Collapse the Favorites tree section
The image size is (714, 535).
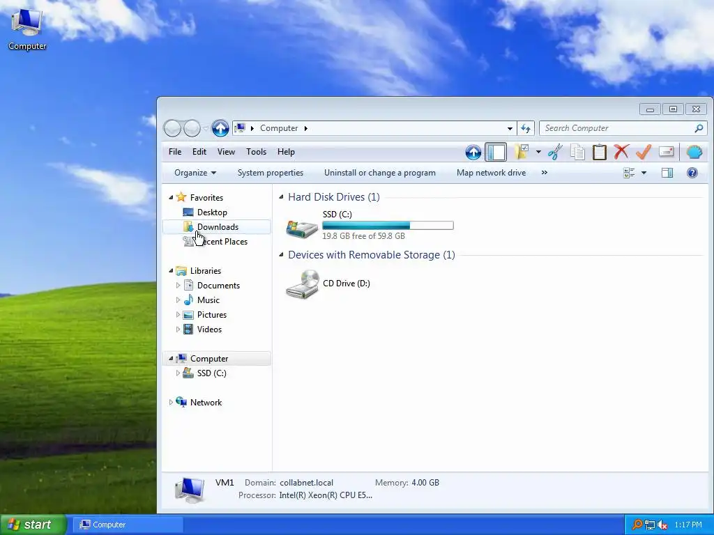171,197
